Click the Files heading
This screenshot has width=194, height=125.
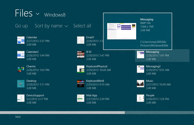[24, 13]
